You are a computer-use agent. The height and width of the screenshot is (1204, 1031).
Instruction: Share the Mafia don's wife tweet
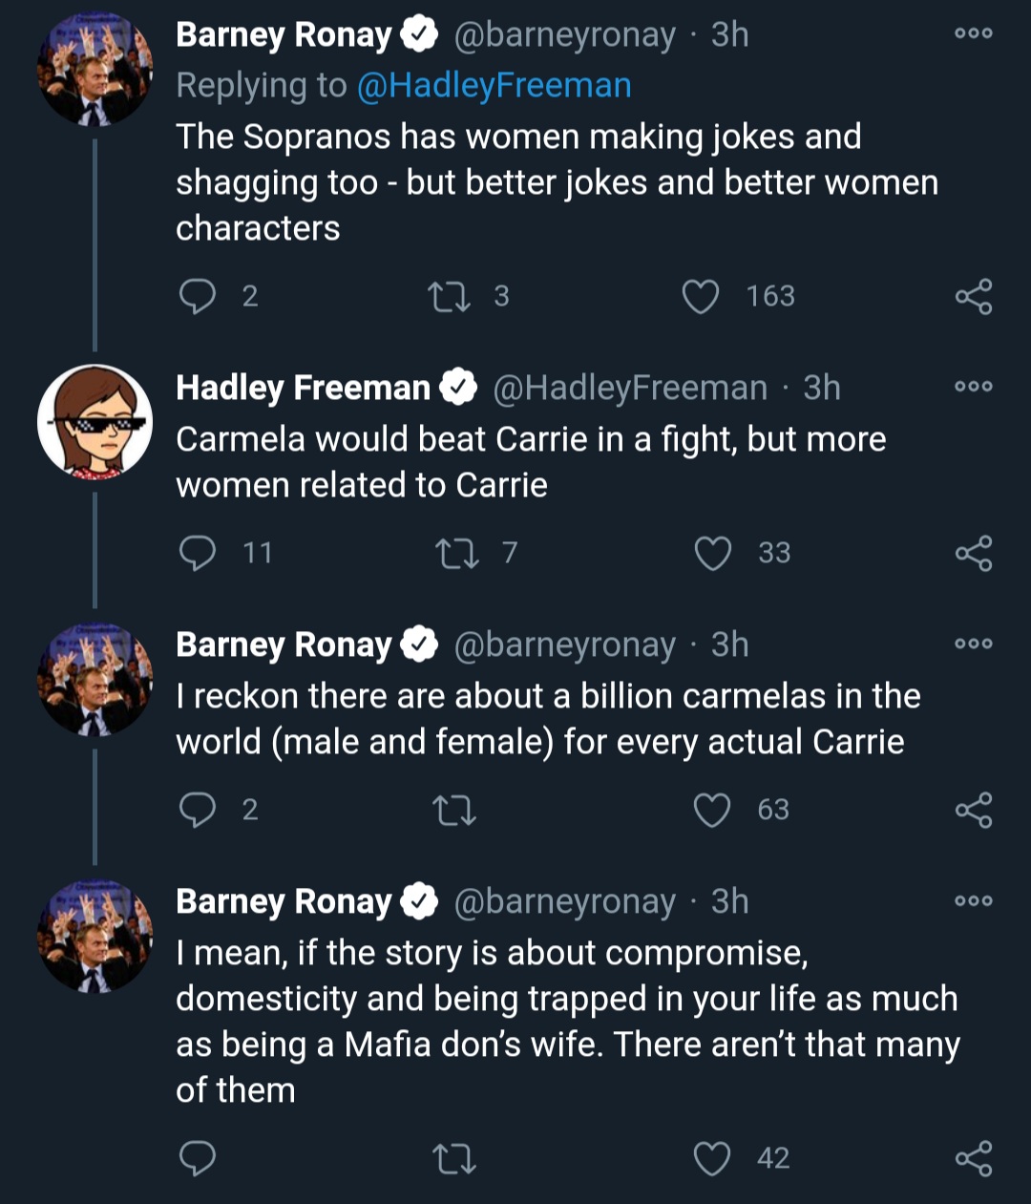974,1158
